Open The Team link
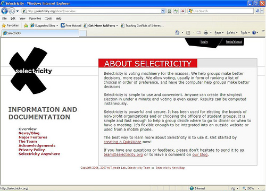 tap(28, 142)
